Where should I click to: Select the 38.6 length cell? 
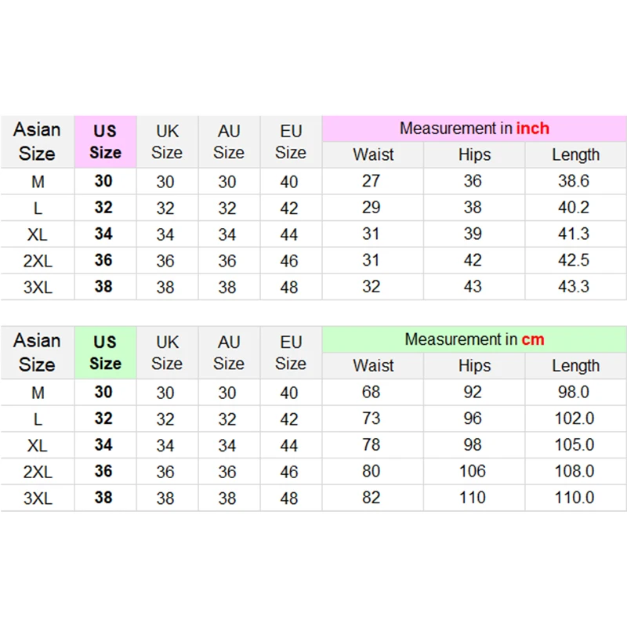tap(574, 181)
